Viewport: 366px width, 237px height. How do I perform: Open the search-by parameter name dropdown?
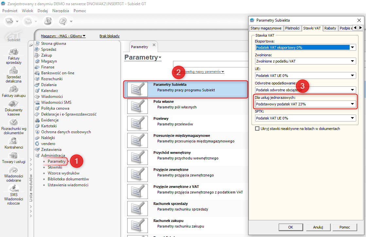click(199, 72)
